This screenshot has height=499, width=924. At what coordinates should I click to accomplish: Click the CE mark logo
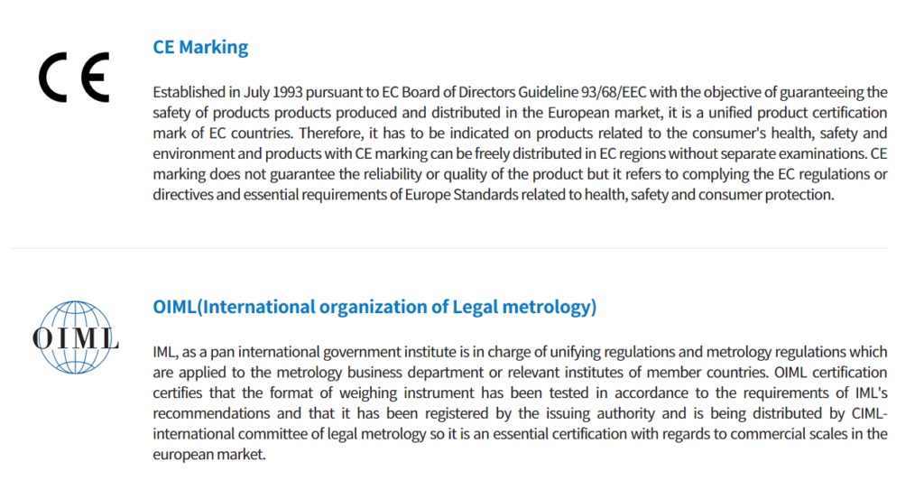coord(73,78)
